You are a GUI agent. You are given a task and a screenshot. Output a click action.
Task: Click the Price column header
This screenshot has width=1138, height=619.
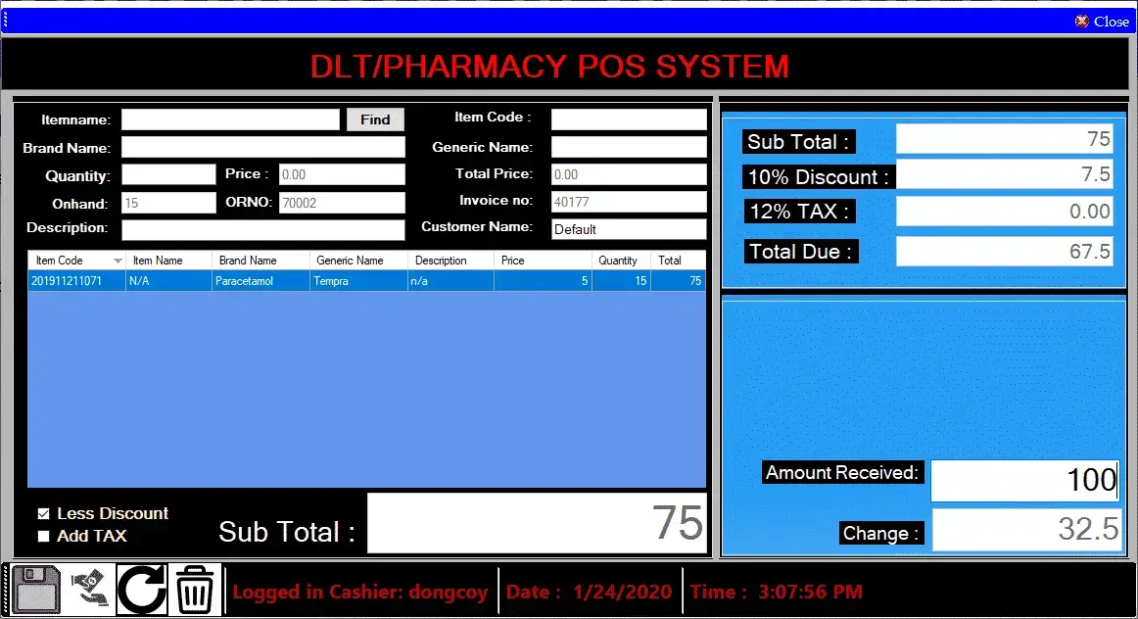click(x=542, y=261)
